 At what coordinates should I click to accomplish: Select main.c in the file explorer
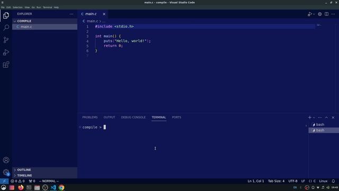44,27
